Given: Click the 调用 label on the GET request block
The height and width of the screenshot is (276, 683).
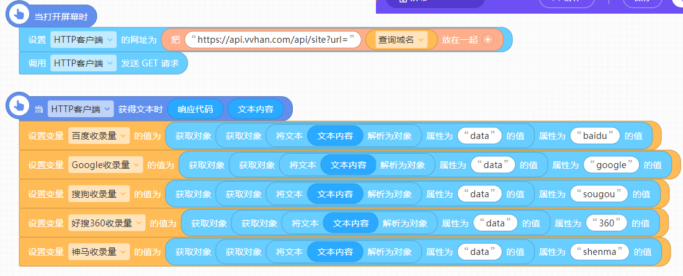Looking at the screenshot, I should coord(37,63).
